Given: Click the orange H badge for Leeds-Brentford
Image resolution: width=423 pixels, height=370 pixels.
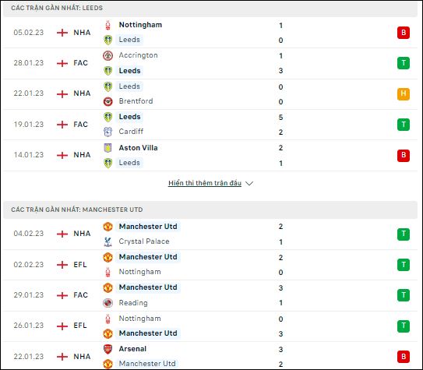Looking at the screenshot, I should tap(404, 93).
